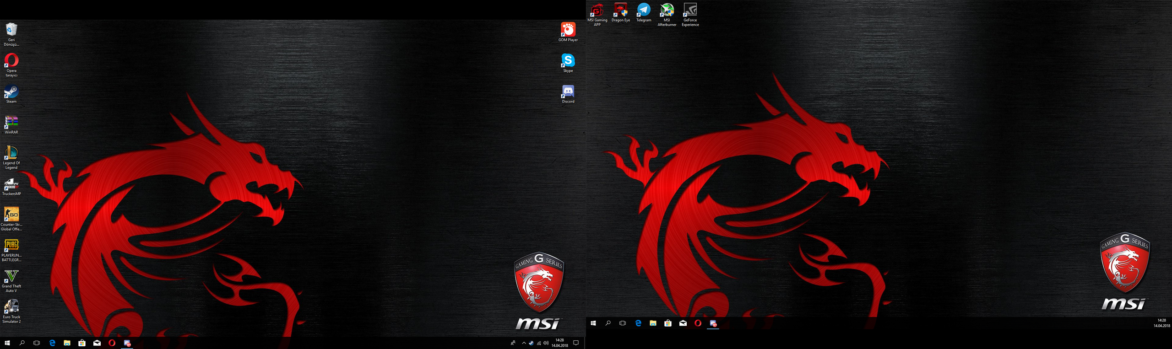Select the MSI Gaming APP shortcut
The image size is (1172, 349).
pos(597,15)
